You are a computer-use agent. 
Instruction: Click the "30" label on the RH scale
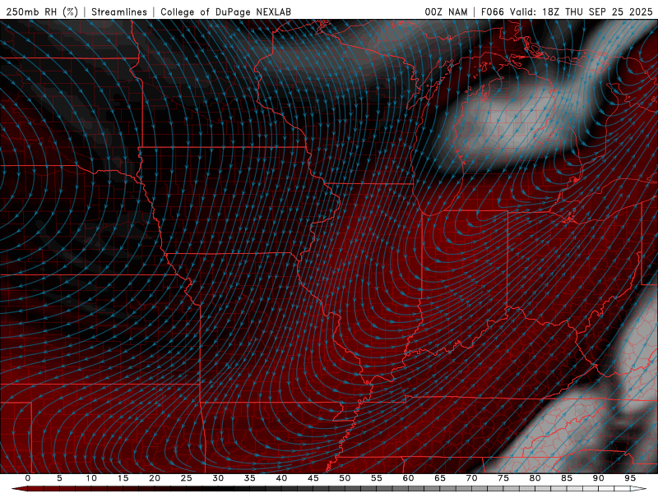click(x=218, y=478)
